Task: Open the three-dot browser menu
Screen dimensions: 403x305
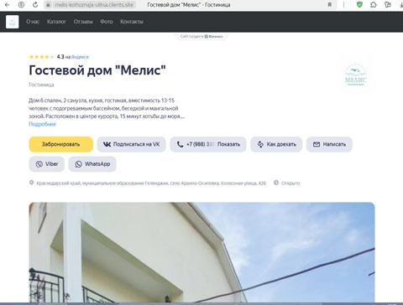Action: [x=343, y=5]
